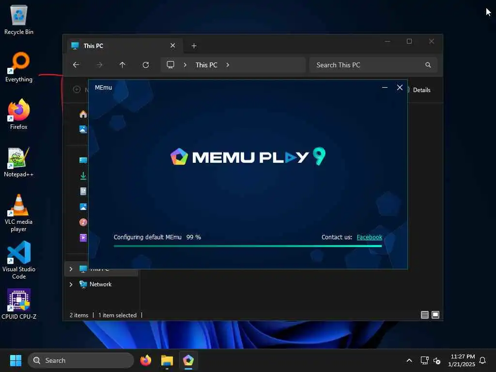
Task: Open Visual Studio Code shortcut
Action: [19, 260]
